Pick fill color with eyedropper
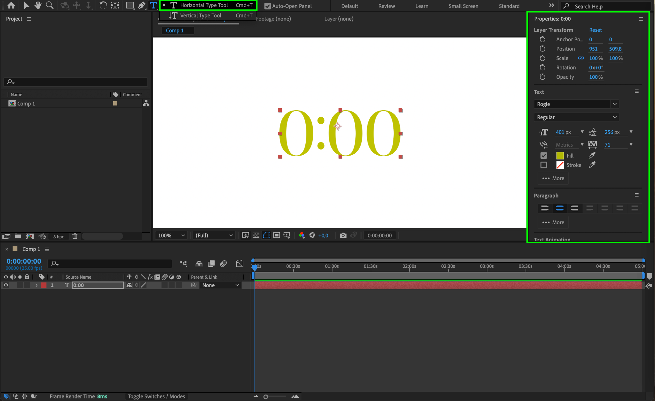 tap(592, 155)
